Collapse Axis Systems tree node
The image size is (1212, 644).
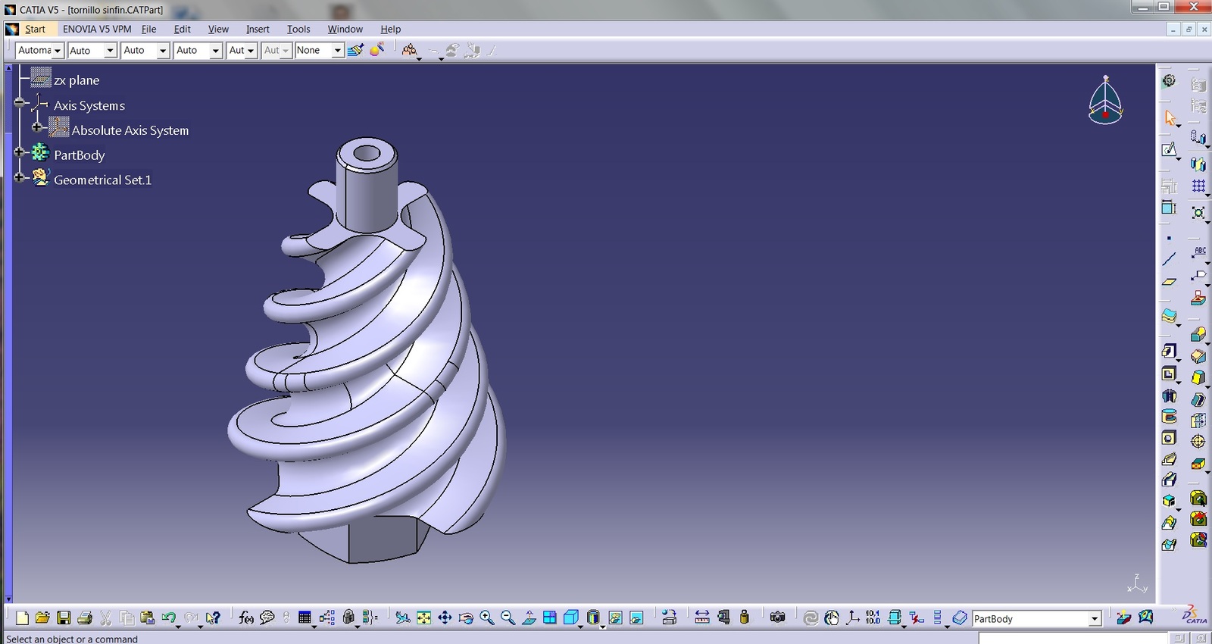[20, 102]
